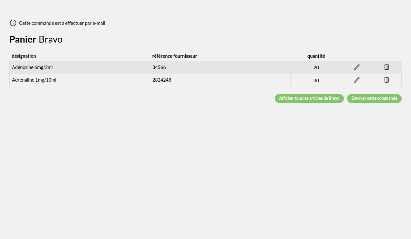
Task: Click the supplier name Bravo in the heading
Action: [x=51, y=39]
